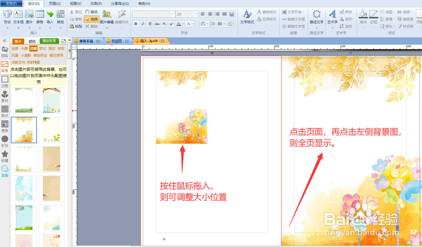The width and height of the screenshot is (422, 247).
Task: Click the 样式刷 style brush
Action: 406,26
